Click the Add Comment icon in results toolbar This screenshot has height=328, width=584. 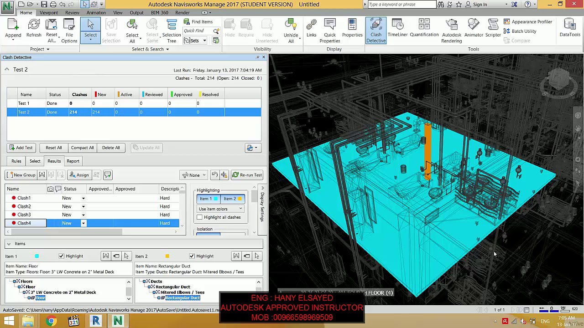(108, 175)
